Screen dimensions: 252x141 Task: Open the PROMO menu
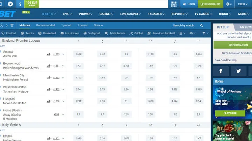tap(86, 14)
